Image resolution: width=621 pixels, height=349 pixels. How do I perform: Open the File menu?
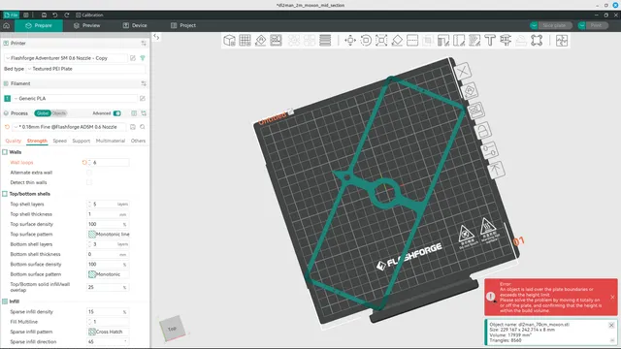click(12, 16)
